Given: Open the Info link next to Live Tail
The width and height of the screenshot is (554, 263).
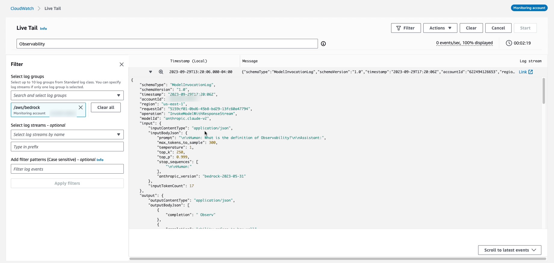Looking at the screenshot, I should (43, 29).
